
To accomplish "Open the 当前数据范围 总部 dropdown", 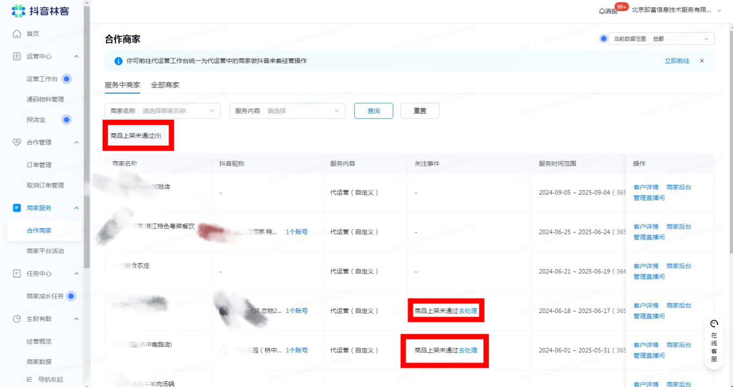I will pyautogui.click(x=661, y=39).
